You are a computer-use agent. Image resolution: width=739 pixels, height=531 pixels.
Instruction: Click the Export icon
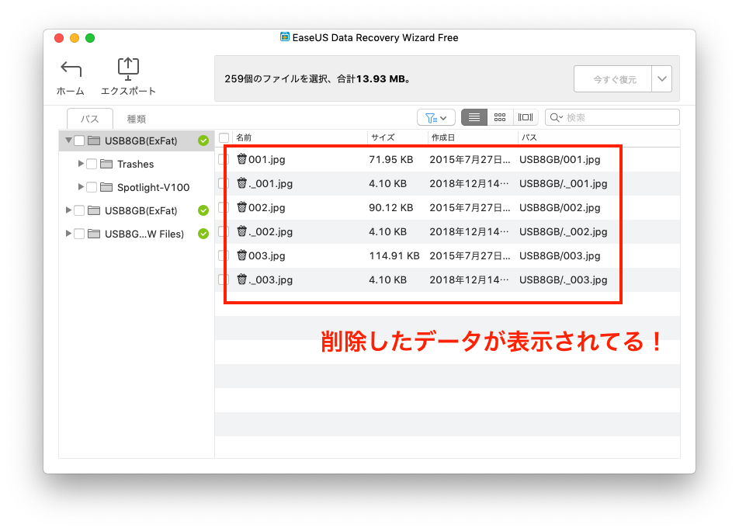[x=128, y=69]
